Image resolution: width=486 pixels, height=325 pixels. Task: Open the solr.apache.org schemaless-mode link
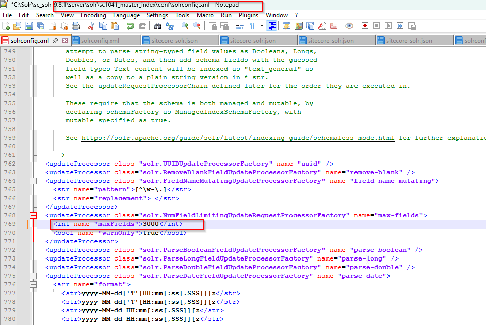[238, 138]
